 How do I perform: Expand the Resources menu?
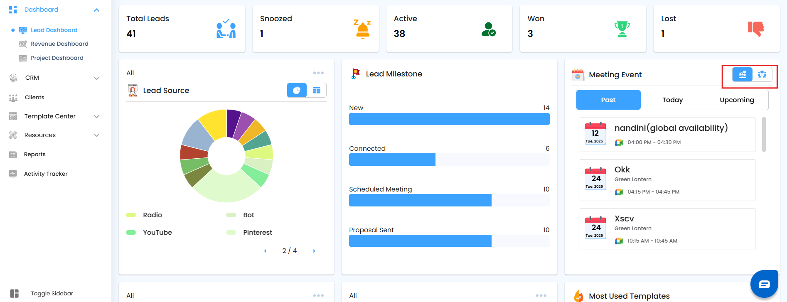97,135
